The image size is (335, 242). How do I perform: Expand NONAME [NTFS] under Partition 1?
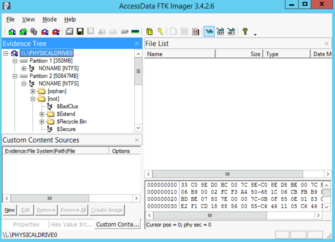coord(24,68)
